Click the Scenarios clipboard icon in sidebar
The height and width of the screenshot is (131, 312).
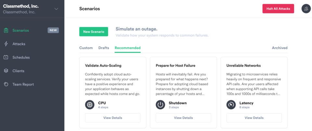tap(6, 31)
